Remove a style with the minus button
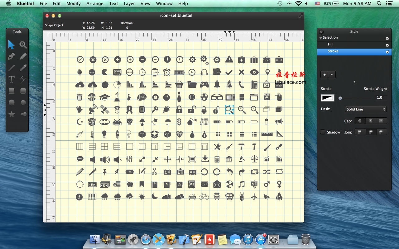The width and height of the screenshot is (399, 249). (332, 74)
